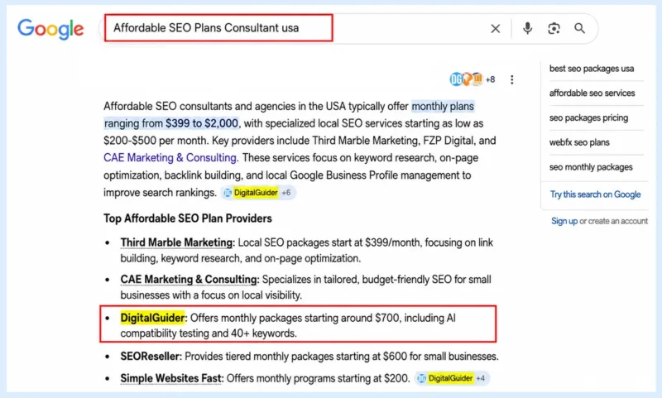
Task: Select the Simple Websites Fast list heading
Action: pos(171,378)
